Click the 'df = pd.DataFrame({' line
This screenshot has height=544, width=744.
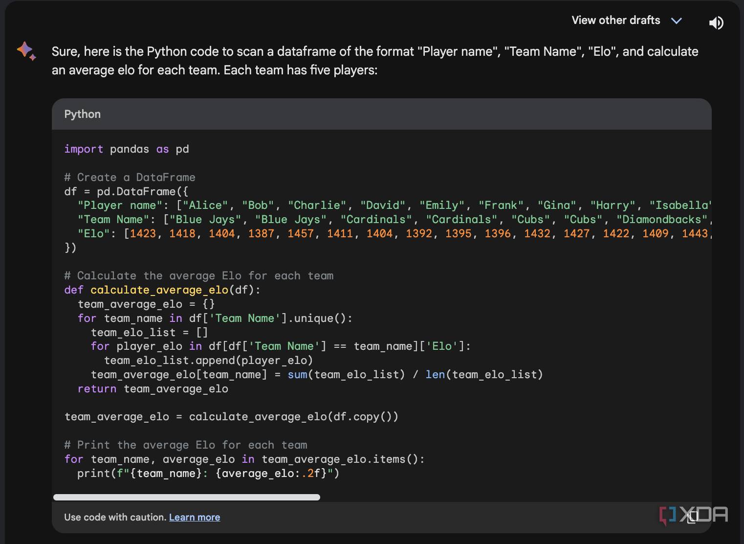[126, 191]
